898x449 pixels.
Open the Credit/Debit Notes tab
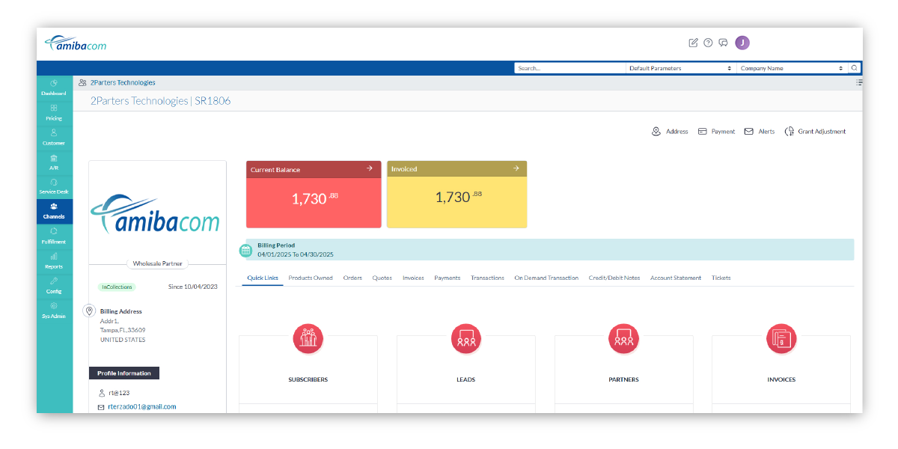[x=614, y=278]
